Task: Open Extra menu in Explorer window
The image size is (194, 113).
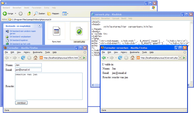Action: click(46, 8)
